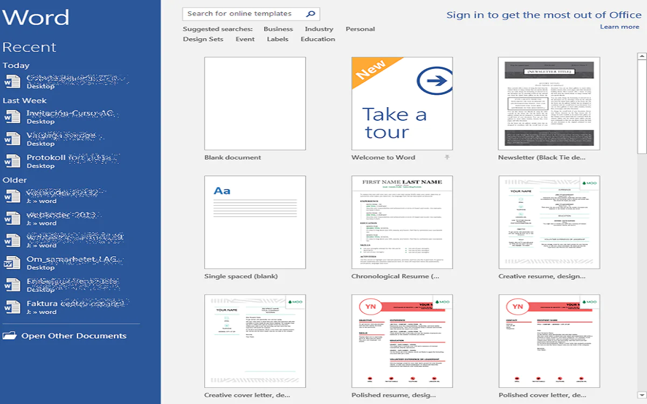
Task: Click the template list scrollbar down arrow
Action: (x=642, y=394)
